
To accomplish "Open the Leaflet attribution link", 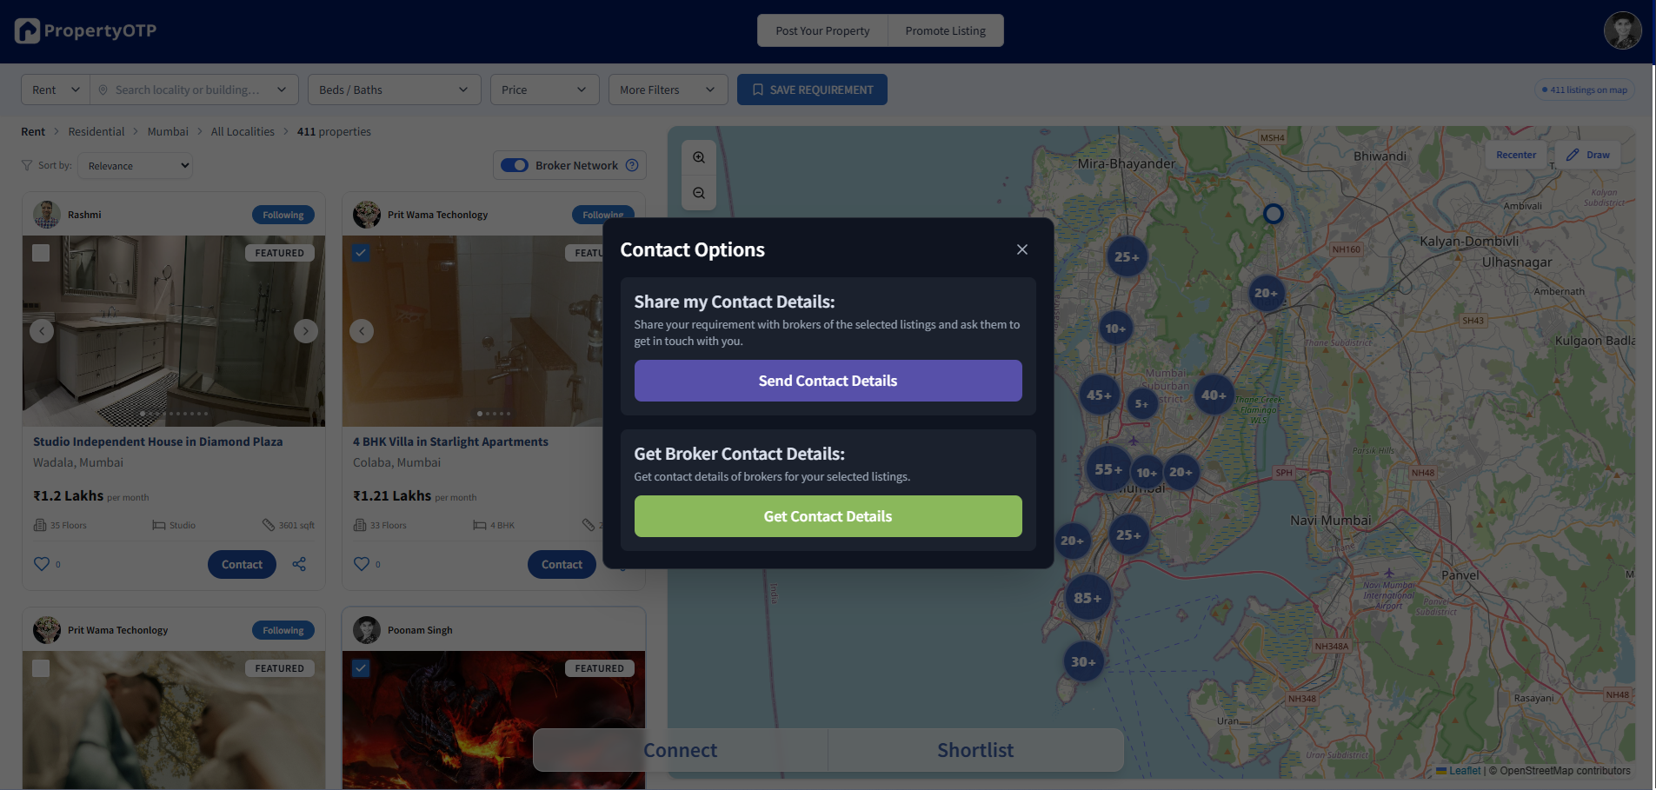I will click(x=1459, y=771).
